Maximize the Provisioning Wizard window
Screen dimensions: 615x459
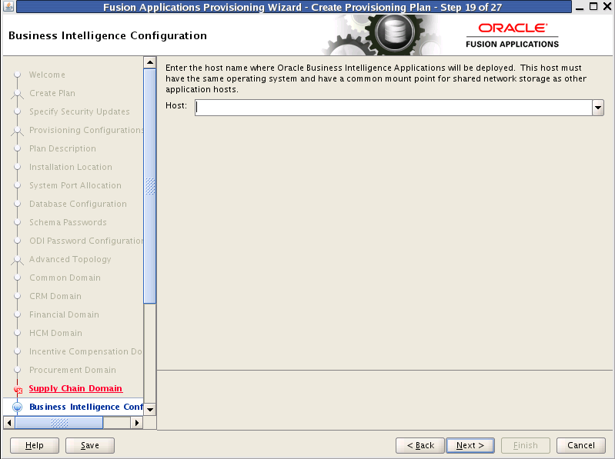tap(593, 6)
